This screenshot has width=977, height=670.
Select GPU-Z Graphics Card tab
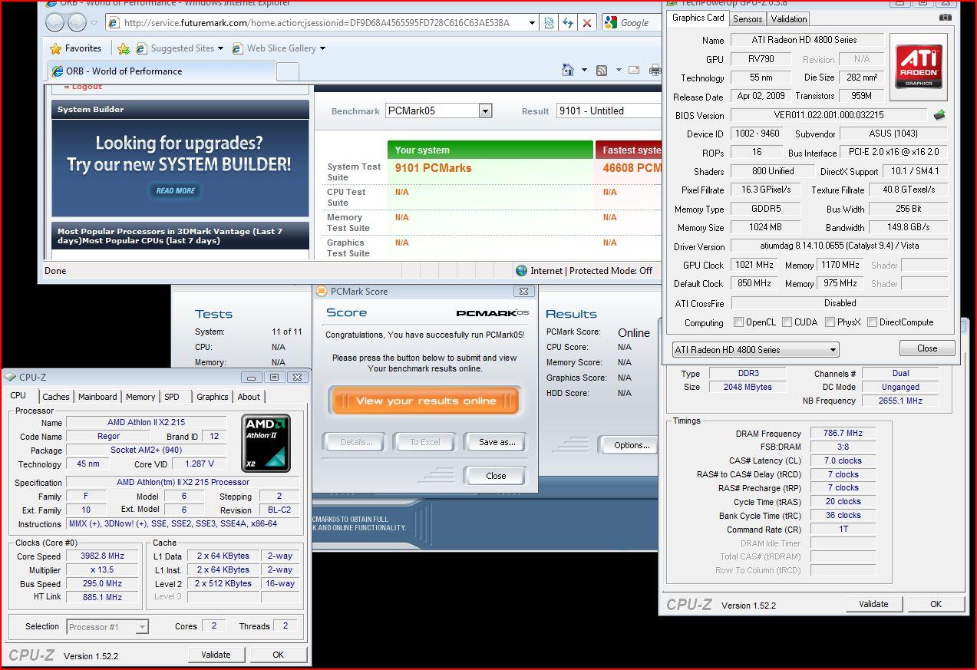pos(698,18)
